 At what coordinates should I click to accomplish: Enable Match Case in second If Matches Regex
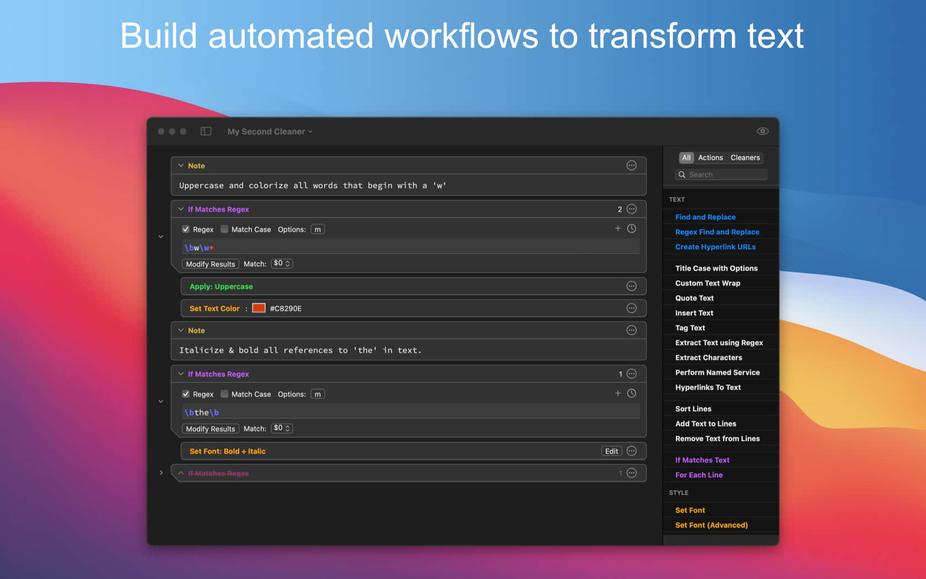pyautogui.click(x=224, y=394)
